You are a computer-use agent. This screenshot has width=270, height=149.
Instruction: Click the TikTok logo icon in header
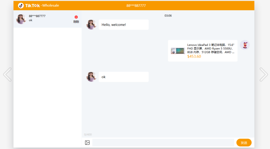click(x=21, y=6)
